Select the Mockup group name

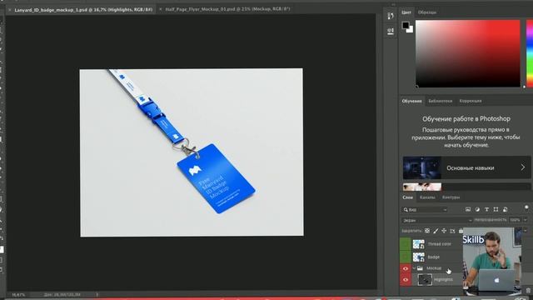click(434, 268)
